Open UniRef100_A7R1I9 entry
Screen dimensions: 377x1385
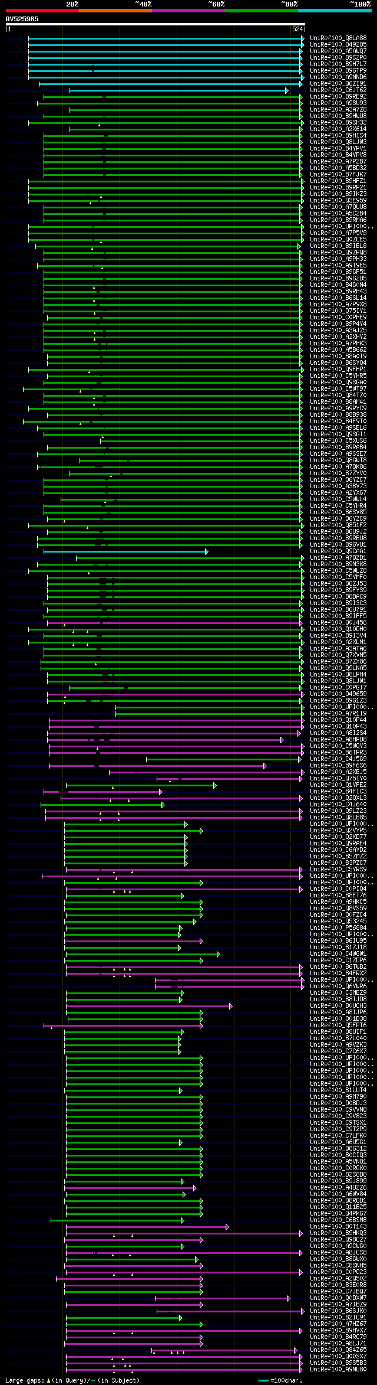click(338, 713)
